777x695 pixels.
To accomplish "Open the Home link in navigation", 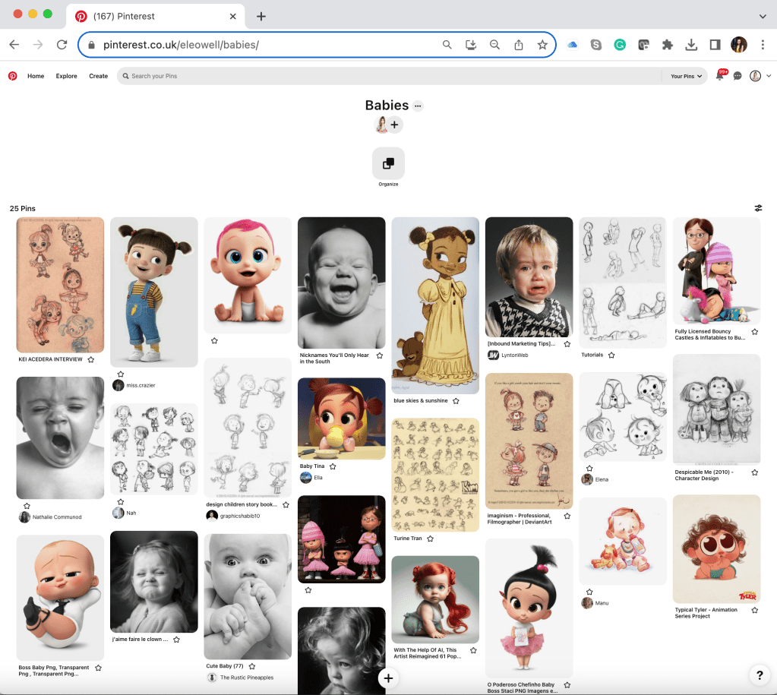I will tap(36, 76).
